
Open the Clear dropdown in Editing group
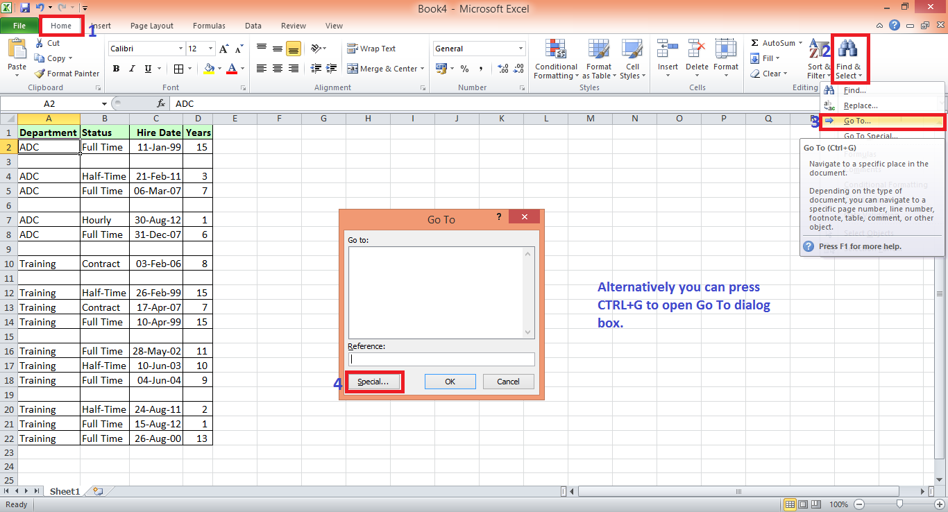[x=769, y=74]
